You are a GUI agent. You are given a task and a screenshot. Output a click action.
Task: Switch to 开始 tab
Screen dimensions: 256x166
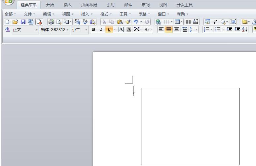point(50,5)
